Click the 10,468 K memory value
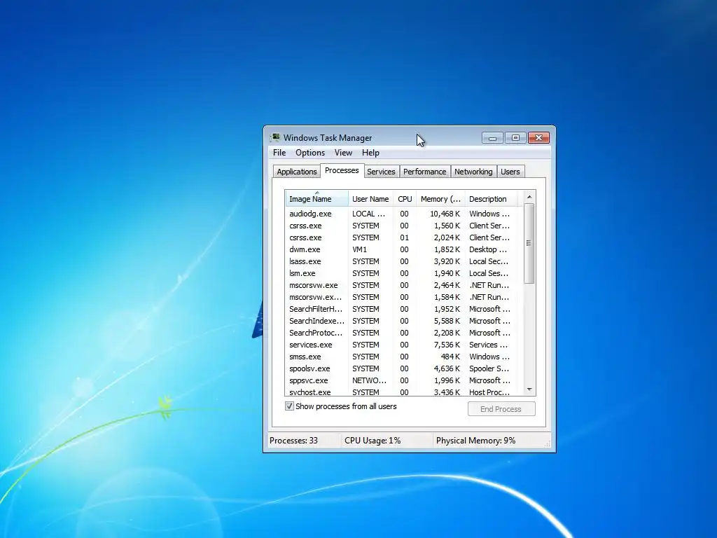 445,214
